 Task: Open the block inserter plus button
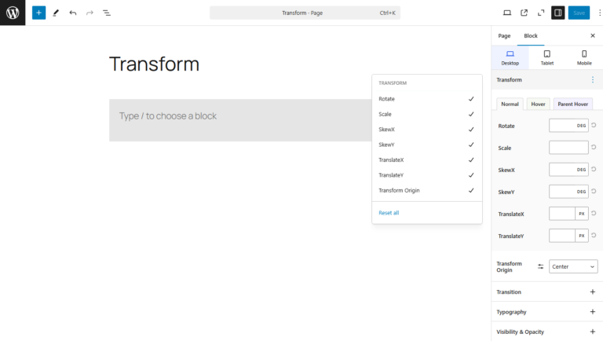tap(38, 13)
